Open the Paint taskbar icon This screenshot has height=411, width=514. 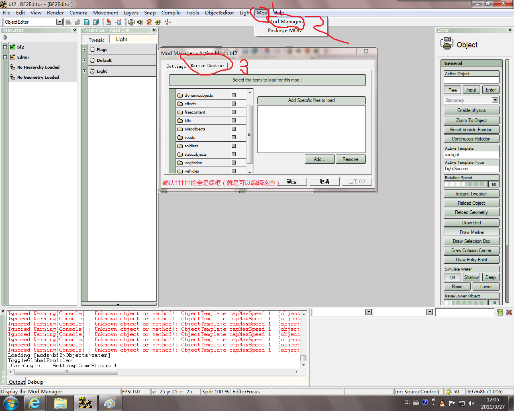[110, 403]
